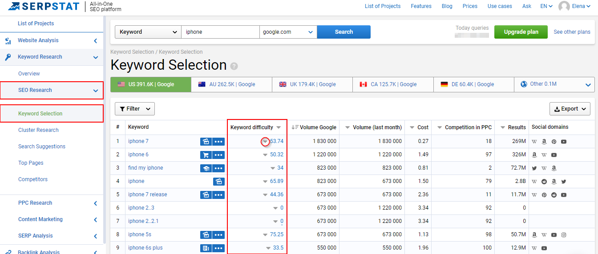Switch to the DE 60.4K Google tab

tap(473, 84)
